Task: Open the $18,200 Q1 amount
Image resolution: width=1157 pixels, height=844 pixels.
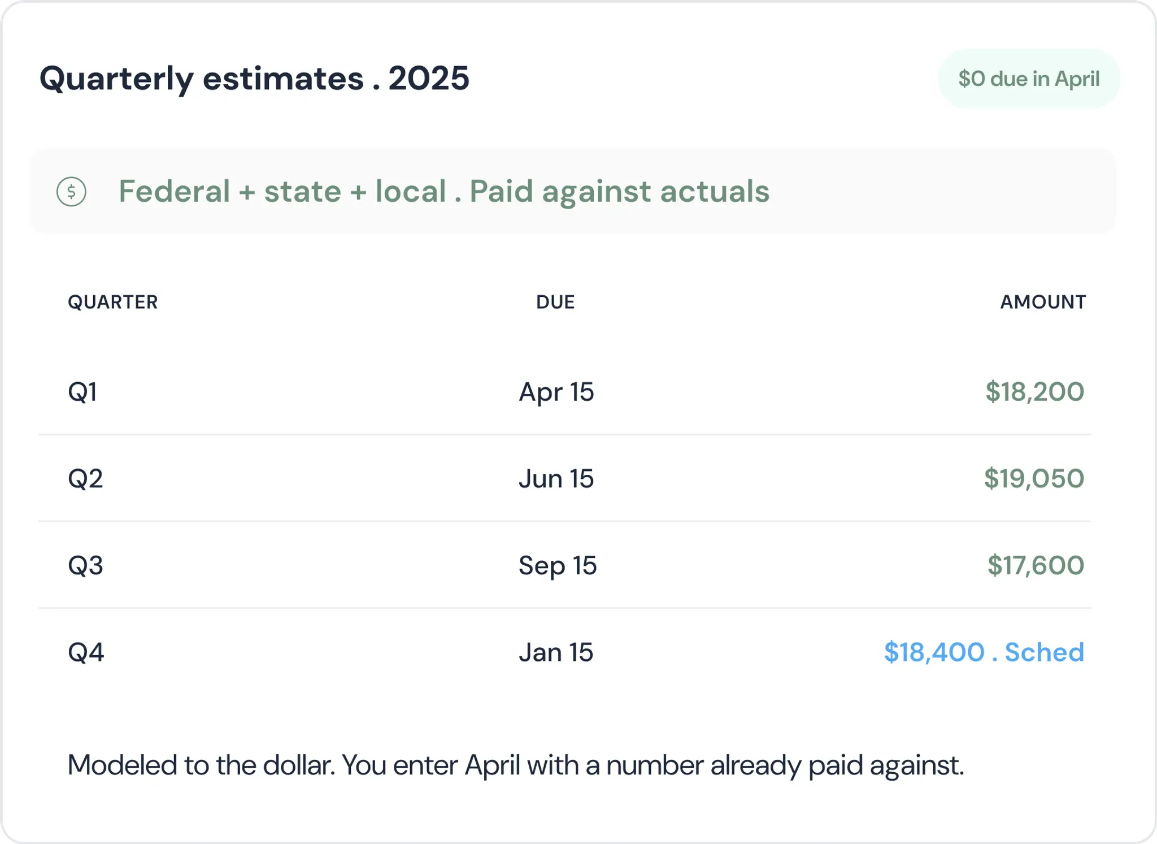Action: [x=1035, y=392]
